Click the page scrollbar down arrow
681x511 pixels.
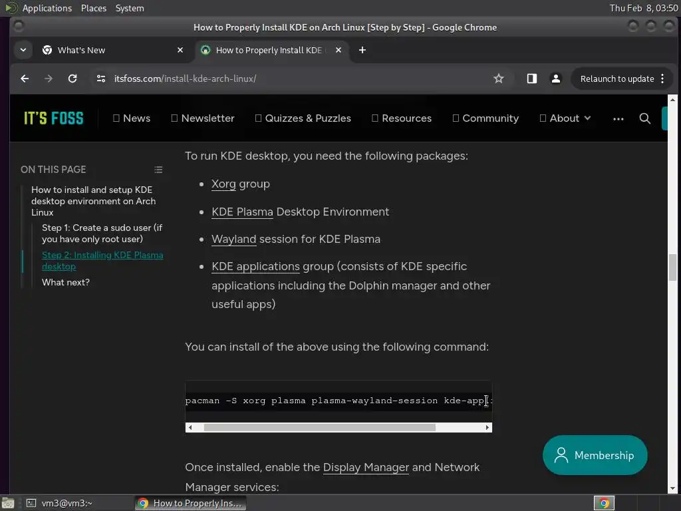[x=672, y=489]
